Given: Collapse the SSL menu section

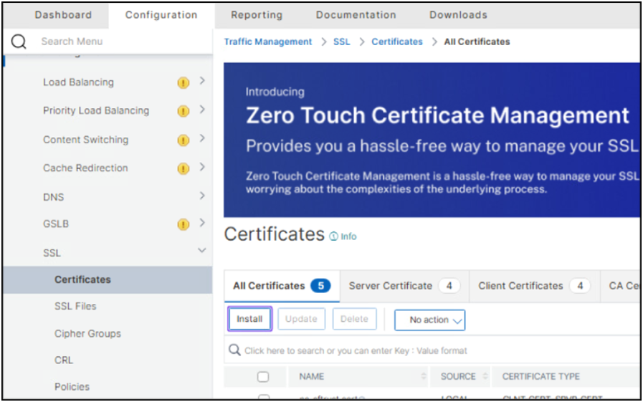Looking at the screenshot, I should (202, 251).
